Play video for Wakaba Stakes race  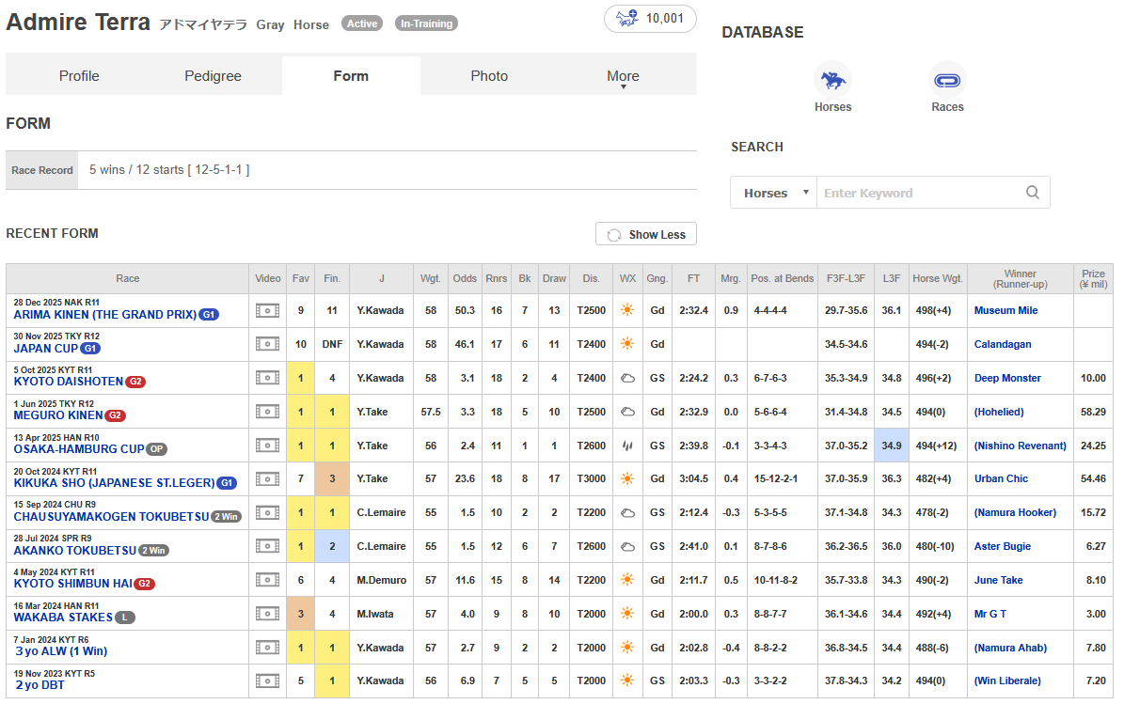click(267, 614)
